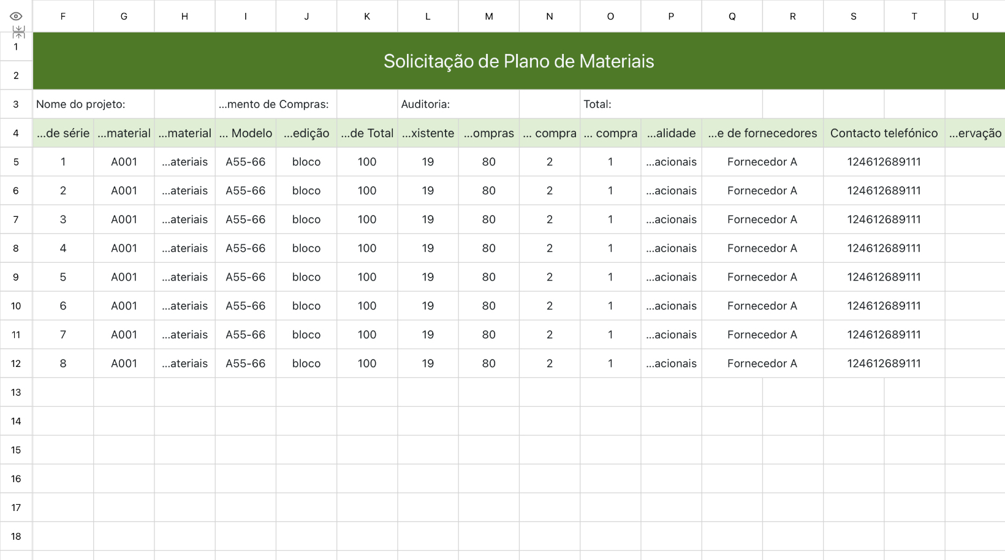
Task: Select the '80' cell in row 10
Action: (489, 306)
